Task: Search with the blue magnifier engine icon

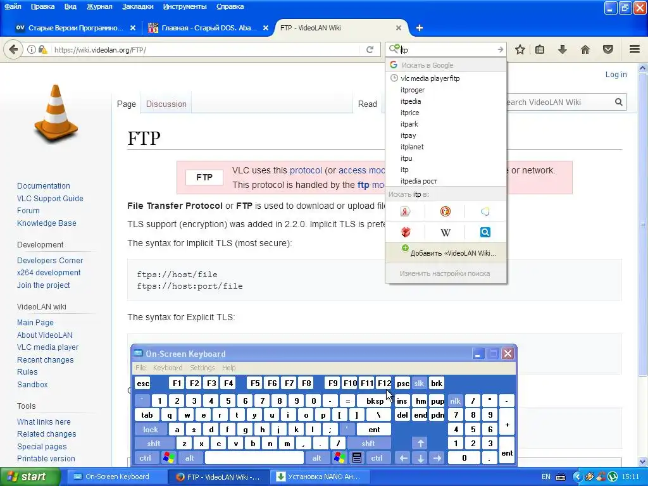Action: 485,232
